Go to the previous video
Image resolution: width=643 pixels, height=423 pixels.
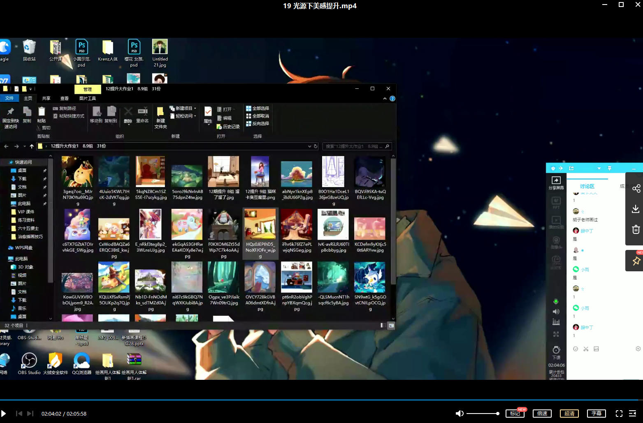coord(19,414)
